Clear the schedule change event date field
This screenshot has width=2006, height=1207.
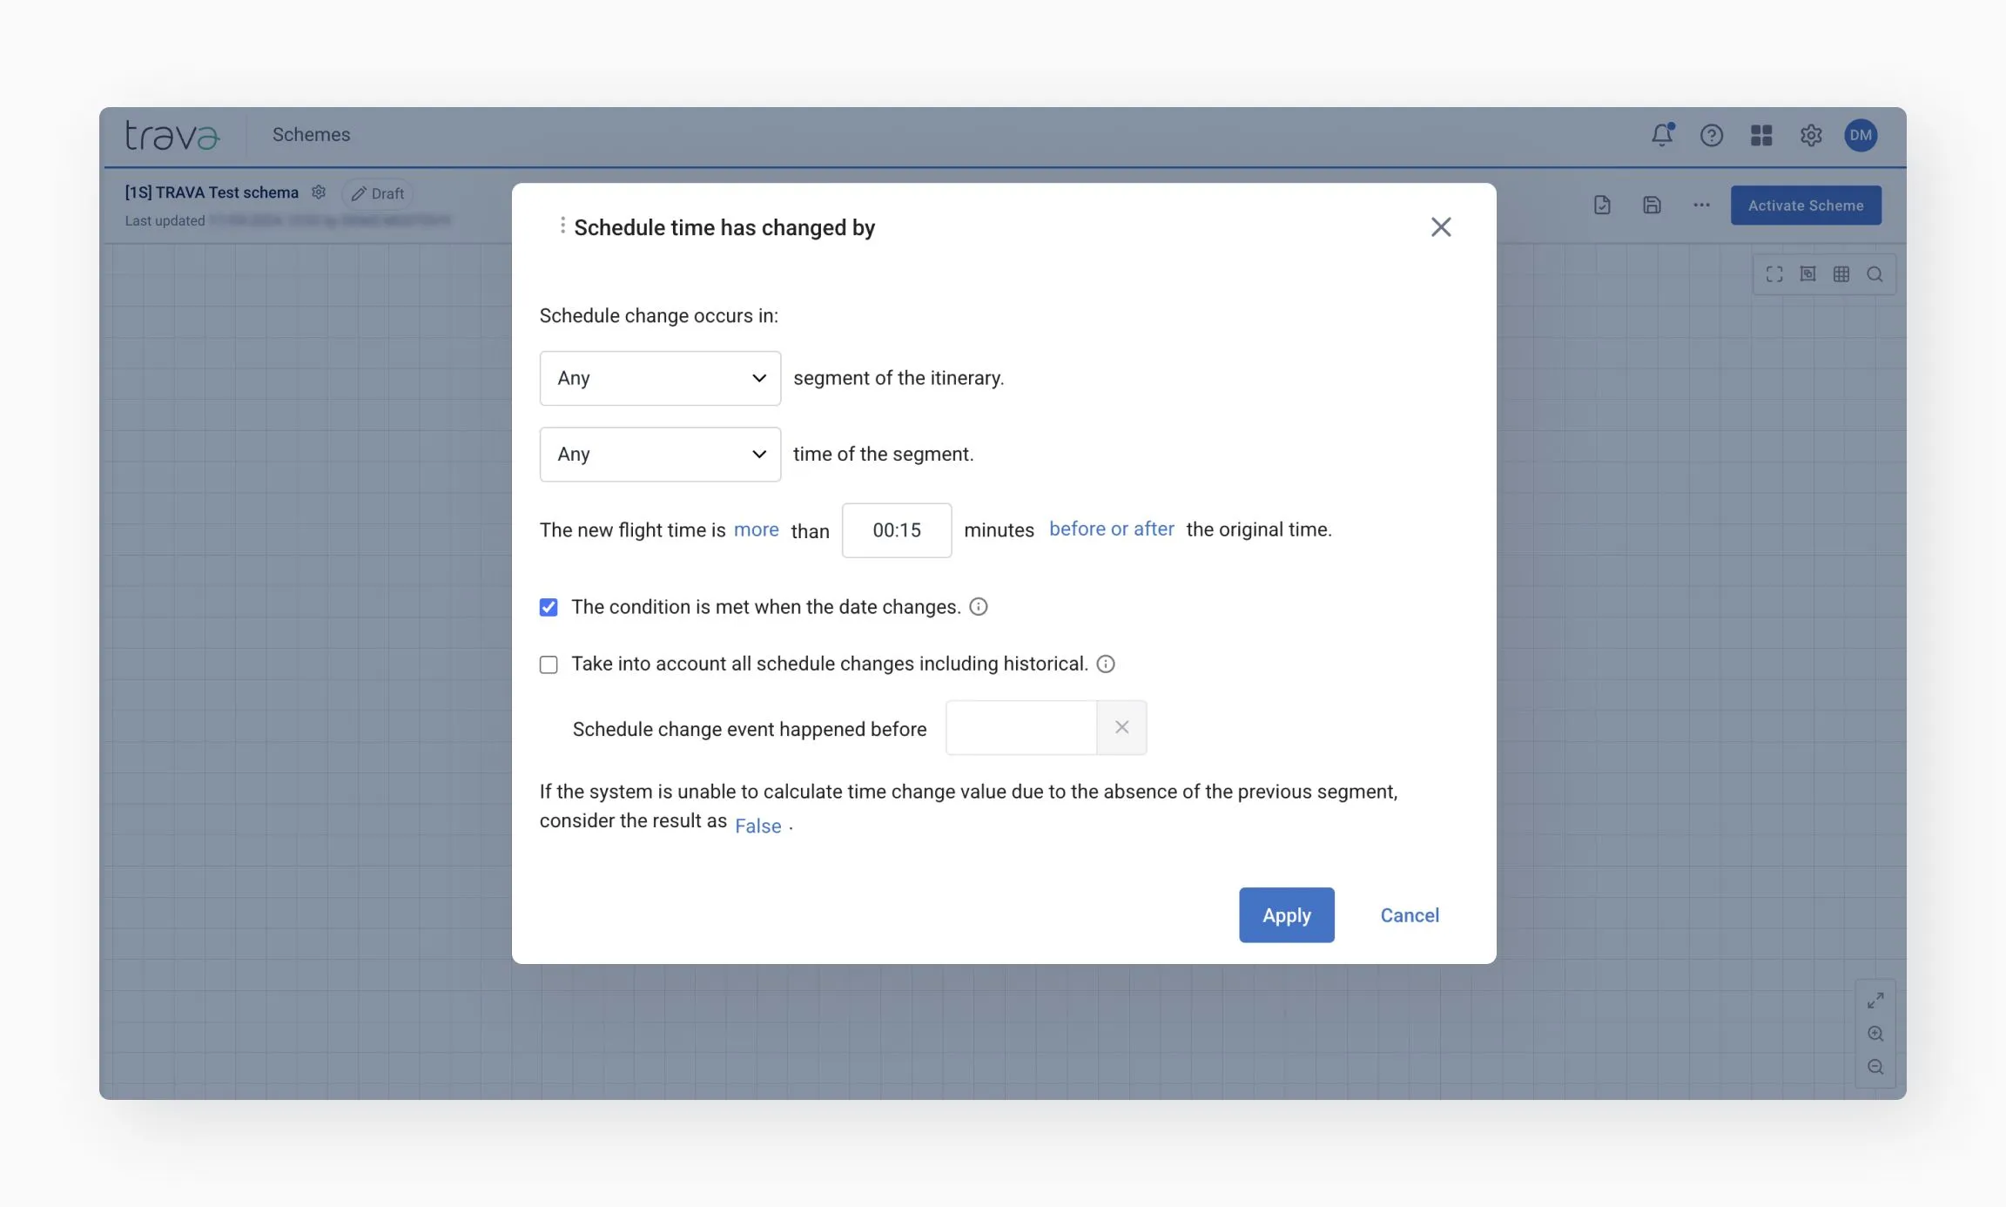click(1121, 727)
